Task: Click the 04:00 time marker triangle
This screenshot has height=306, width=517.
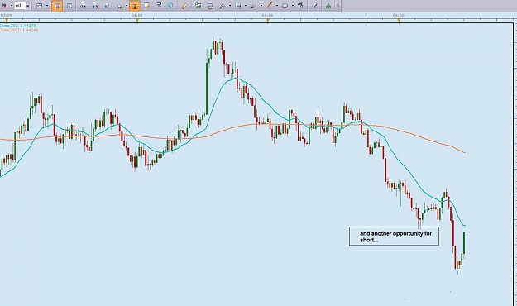Action: (x=137, y=21)
